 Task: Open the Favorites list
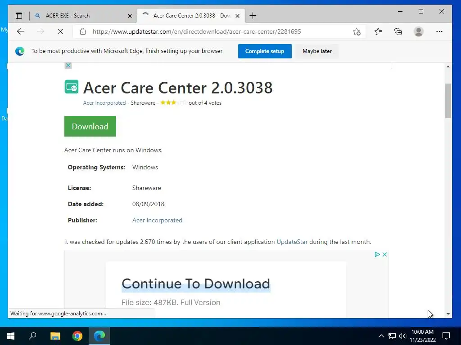(x=378, y=31)
